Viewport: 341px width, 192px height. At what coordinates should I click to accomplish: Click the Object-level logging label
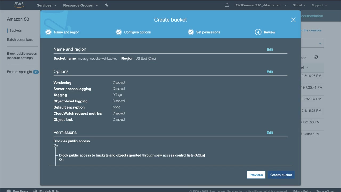coord(71,101)
